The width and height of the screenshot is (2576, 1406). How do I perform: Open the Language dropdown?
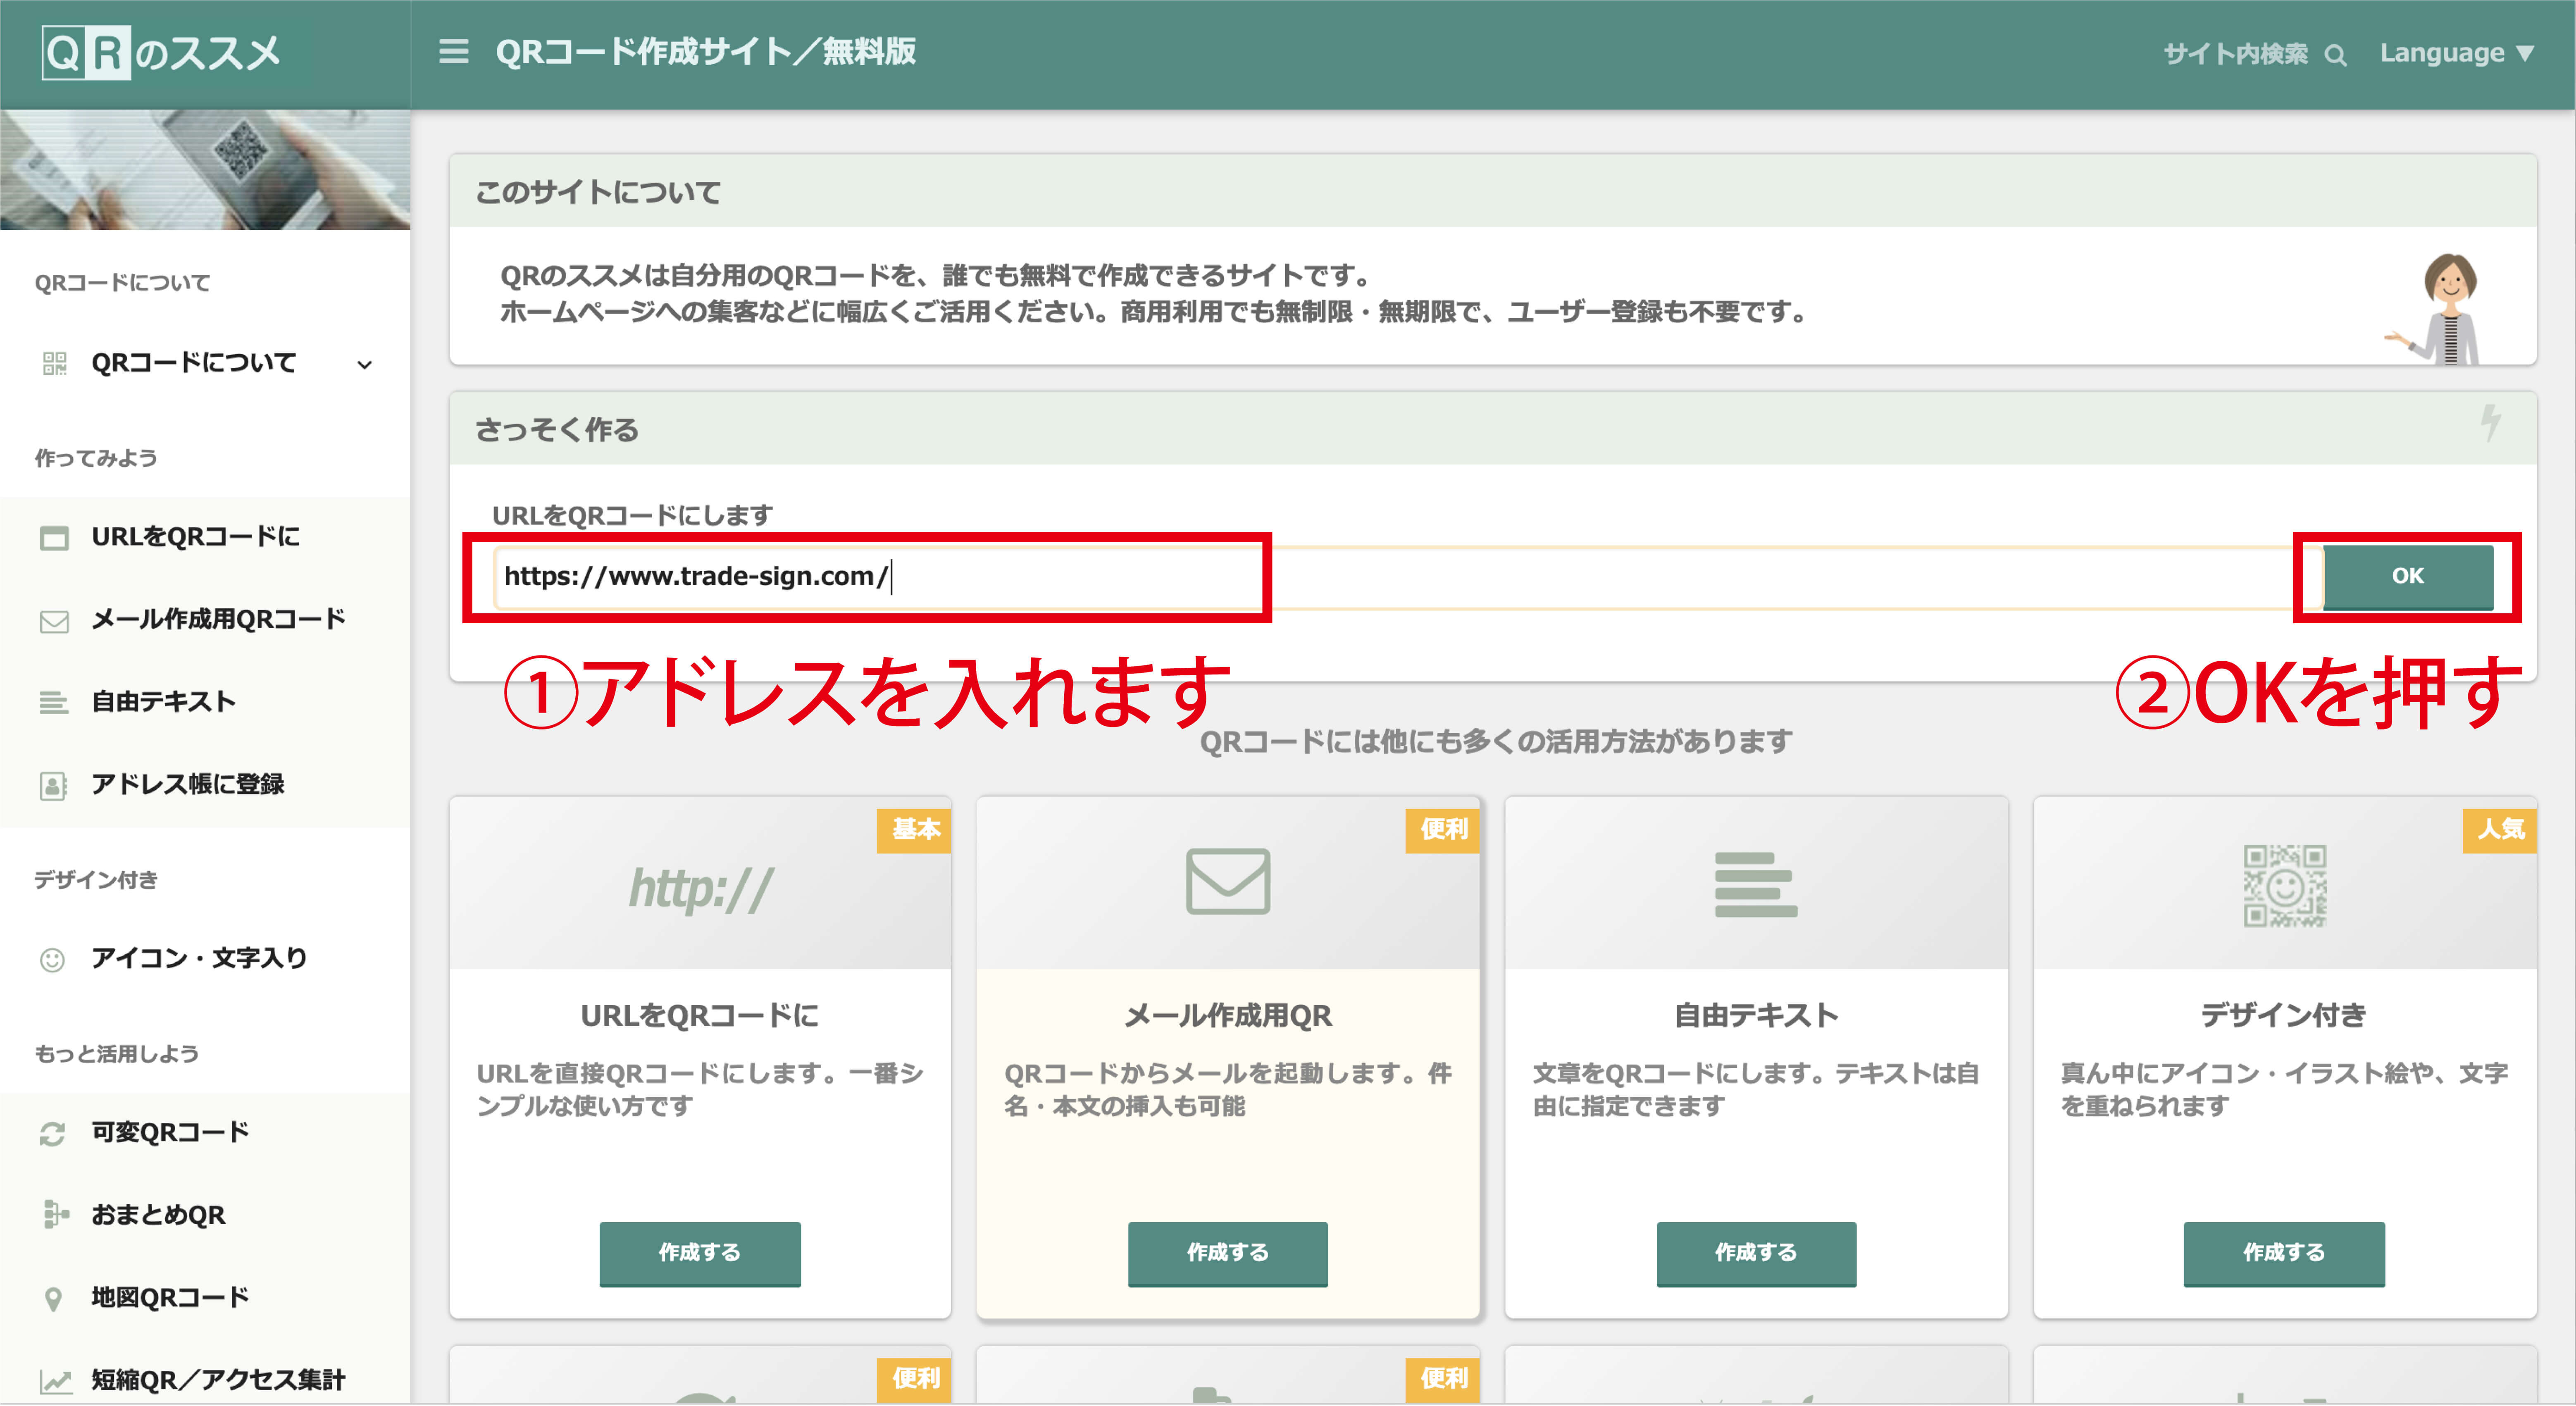[2456, 53]
